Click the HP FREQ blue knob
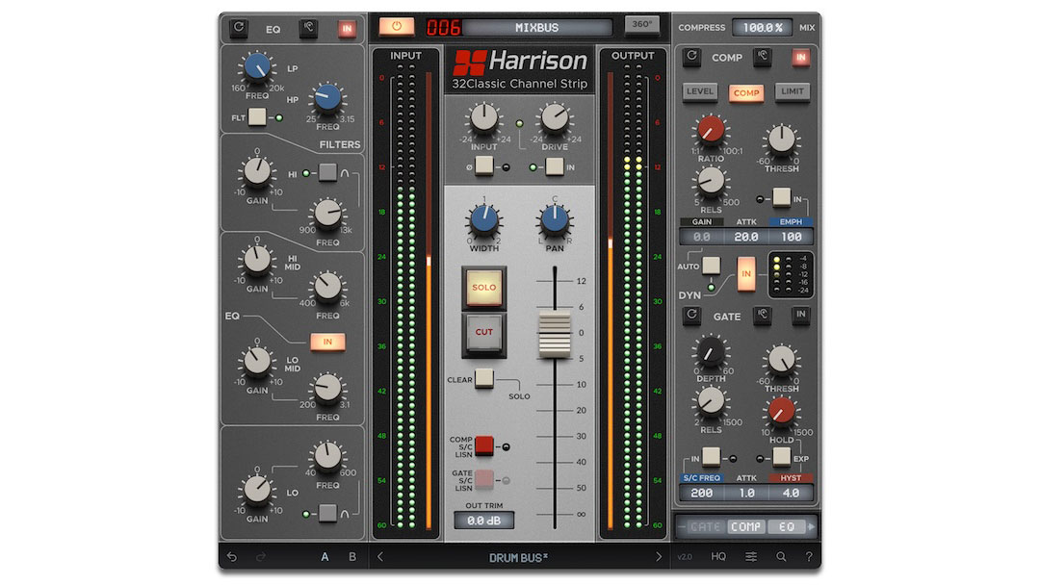The image size is (1040, 585). pyautogui.click(x=327, y=98)
